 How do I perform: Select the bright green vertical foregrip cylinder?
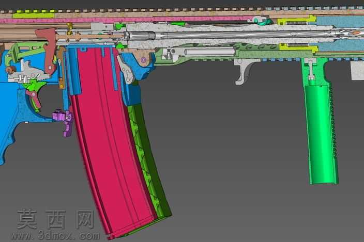point(321,134)
